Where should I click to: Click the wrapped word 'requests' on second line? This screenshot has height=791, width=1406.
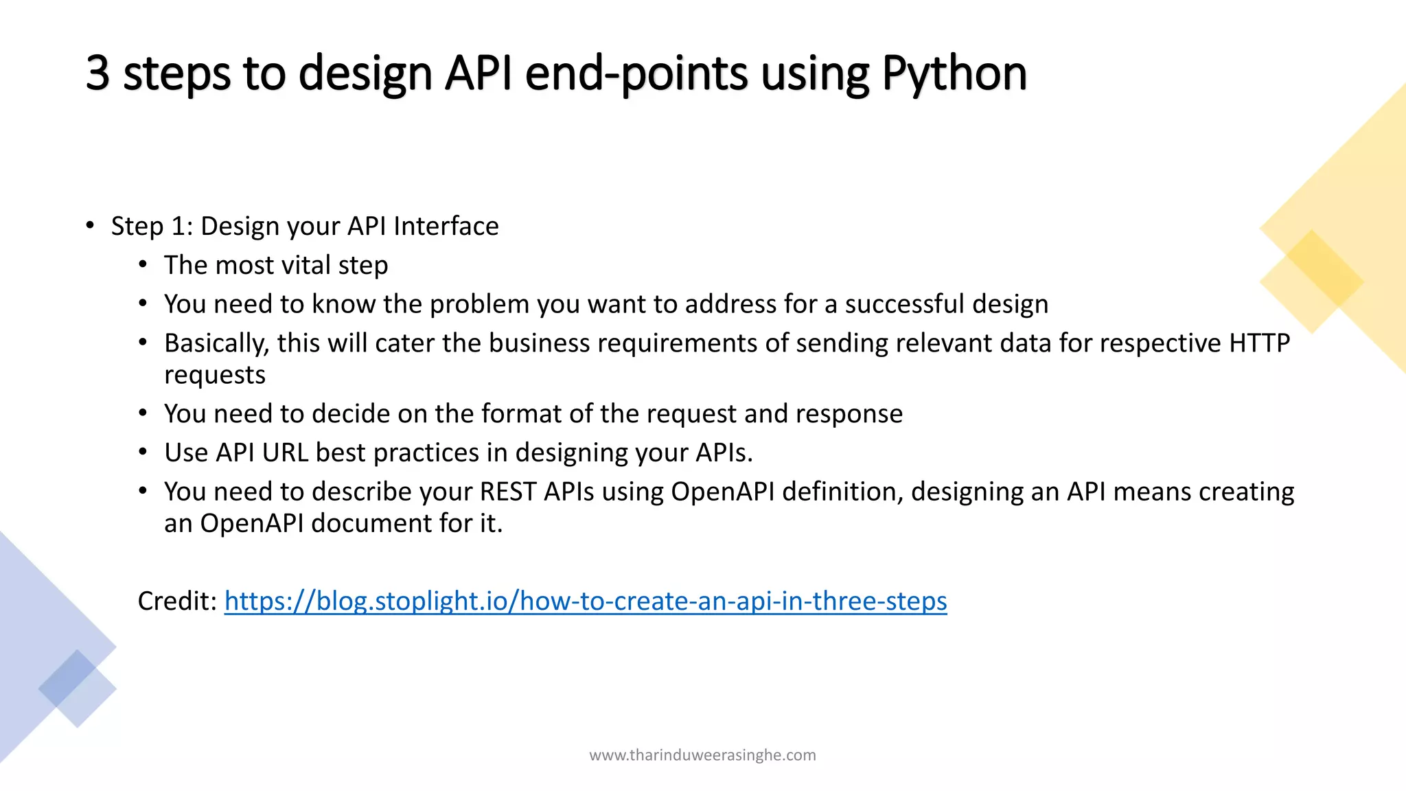pos(215,375)
